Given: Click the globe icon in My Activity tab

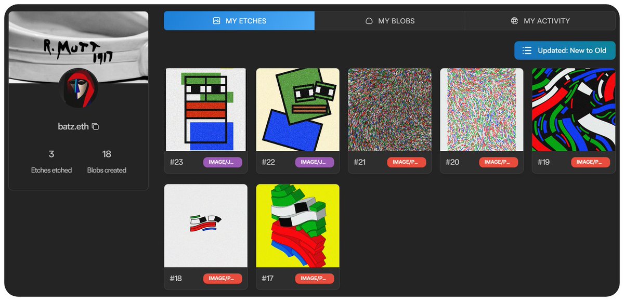Looking at the screenshot, I should coord(515,21).
